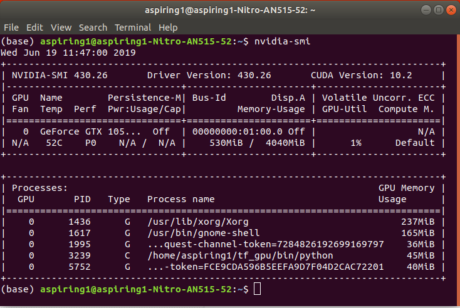Click performance state P0
The width and height of the screenshot is (460, 308).
[x=91, y=143]
